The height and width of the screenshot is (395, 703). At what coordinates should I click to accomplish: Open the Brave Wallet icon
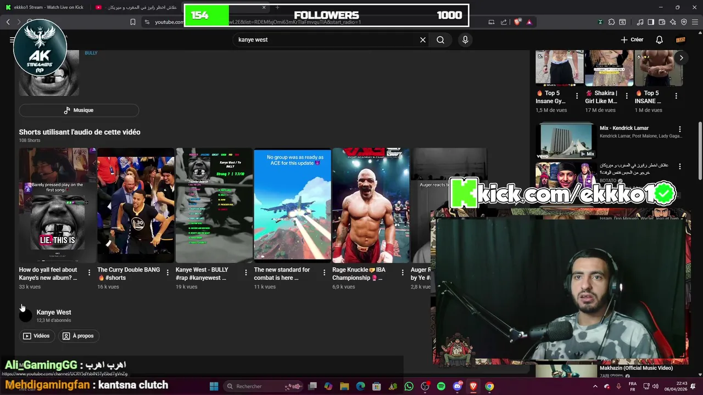662,22
